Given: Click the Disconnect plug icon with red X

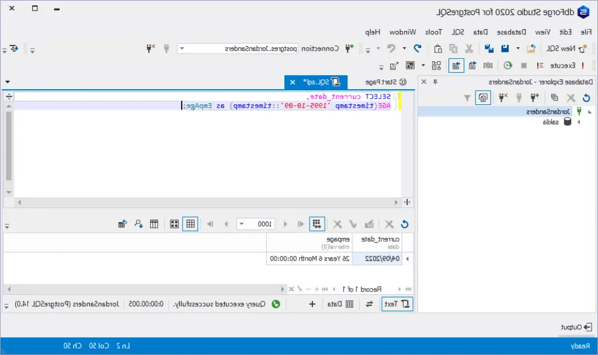Looking at the screenshot, I should click(x=151, y=49).
